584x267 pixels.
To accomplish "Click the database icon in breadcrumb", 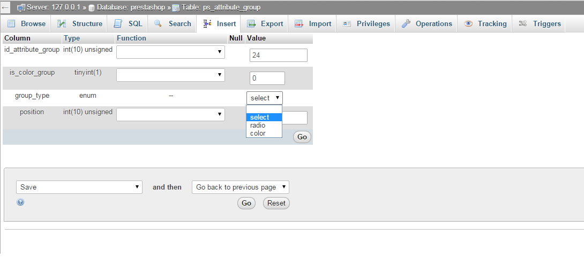I will tap(92, 8).
